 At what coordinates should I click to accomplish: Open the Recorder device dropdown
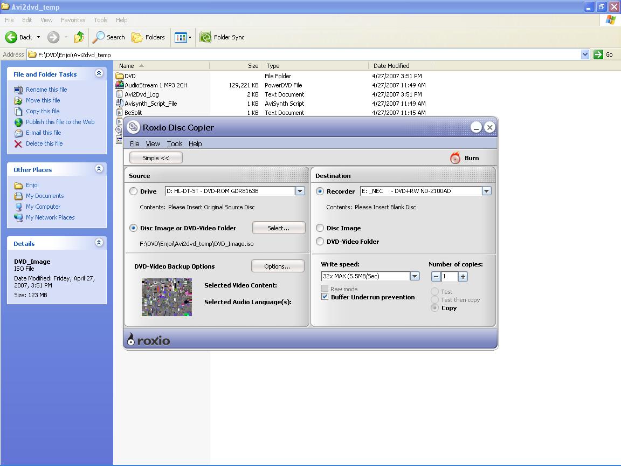pyautogui.click(x=487, y=191)
